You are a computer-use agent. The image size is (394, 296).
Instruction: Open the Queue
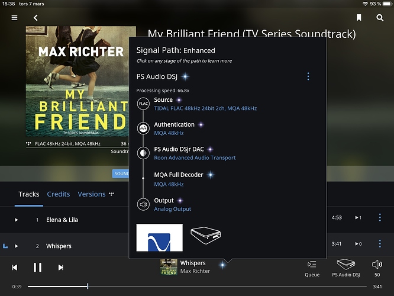pos(312,269)
